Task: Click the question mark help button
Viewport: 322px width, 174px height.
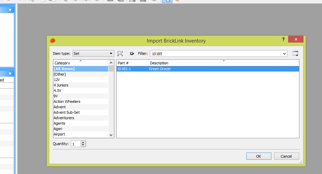Action: tap(283, 39)
